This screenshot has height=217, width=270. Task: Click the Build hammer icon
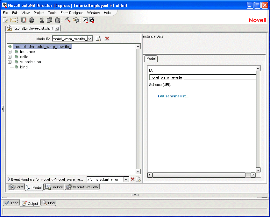click(68, 20)
